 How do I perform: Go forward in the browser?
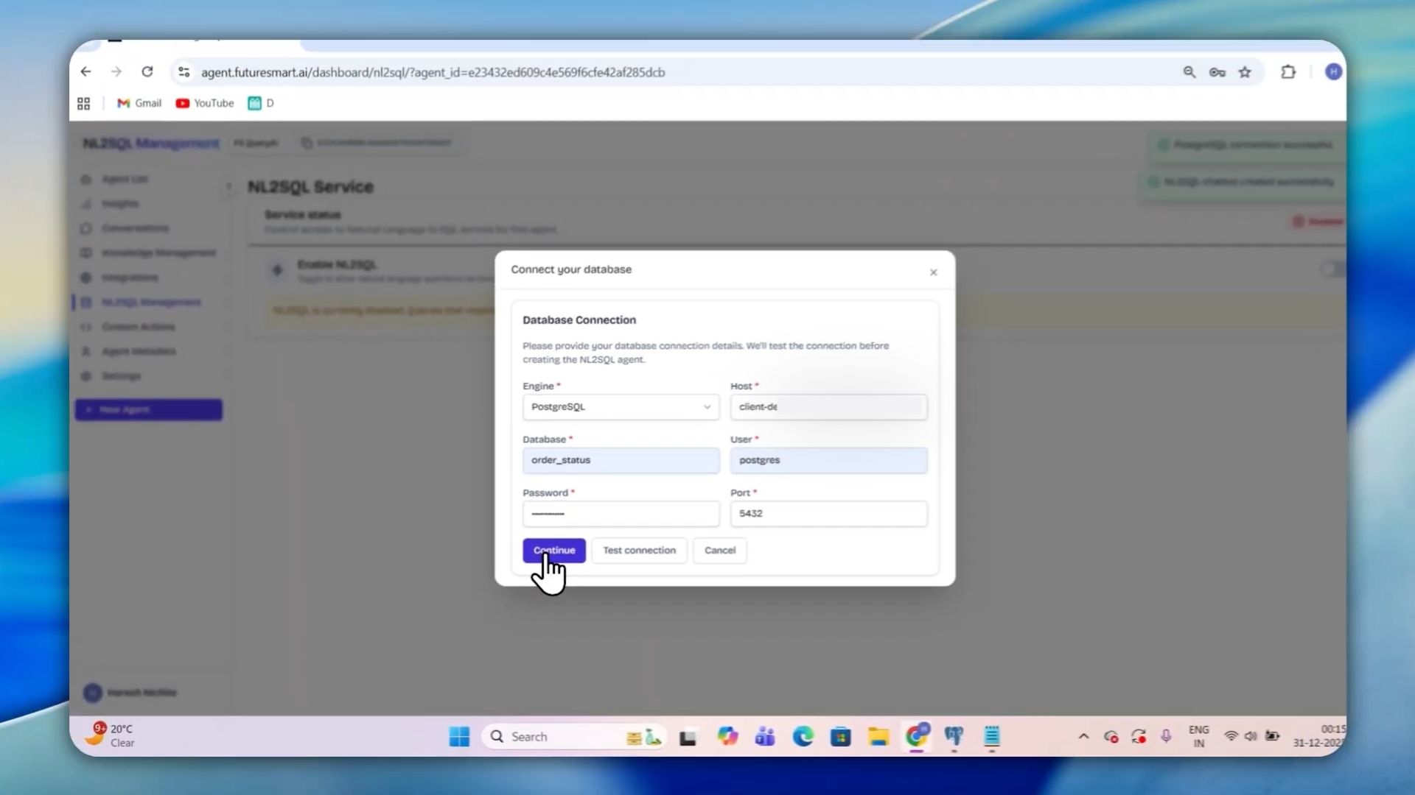coord(116,72)
